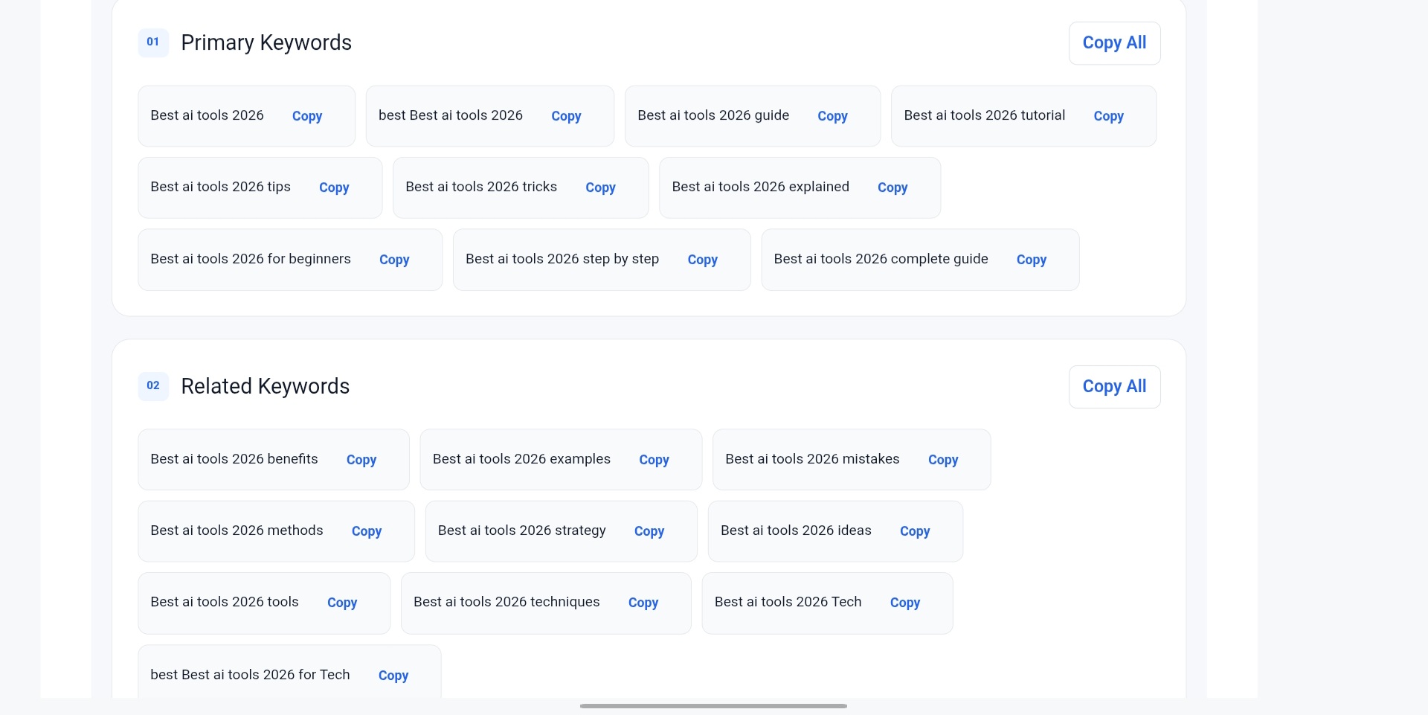Image resolution: width=1428 pixels, height=715 pixels.
Task: Click text 'Best ai tools 2026 strategy'
Action: [522, 530]
